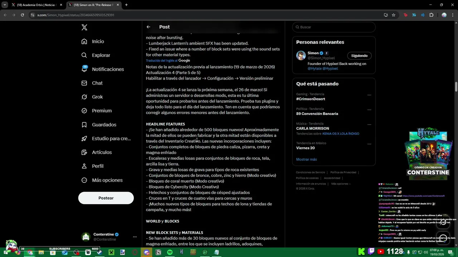
Task: Reload the current page
Action: 22,15
